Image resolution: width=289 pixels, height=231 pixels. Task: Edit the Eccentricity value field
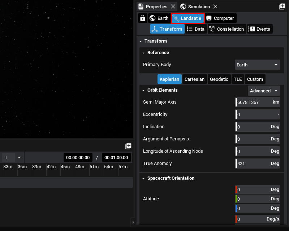[258, 114]
